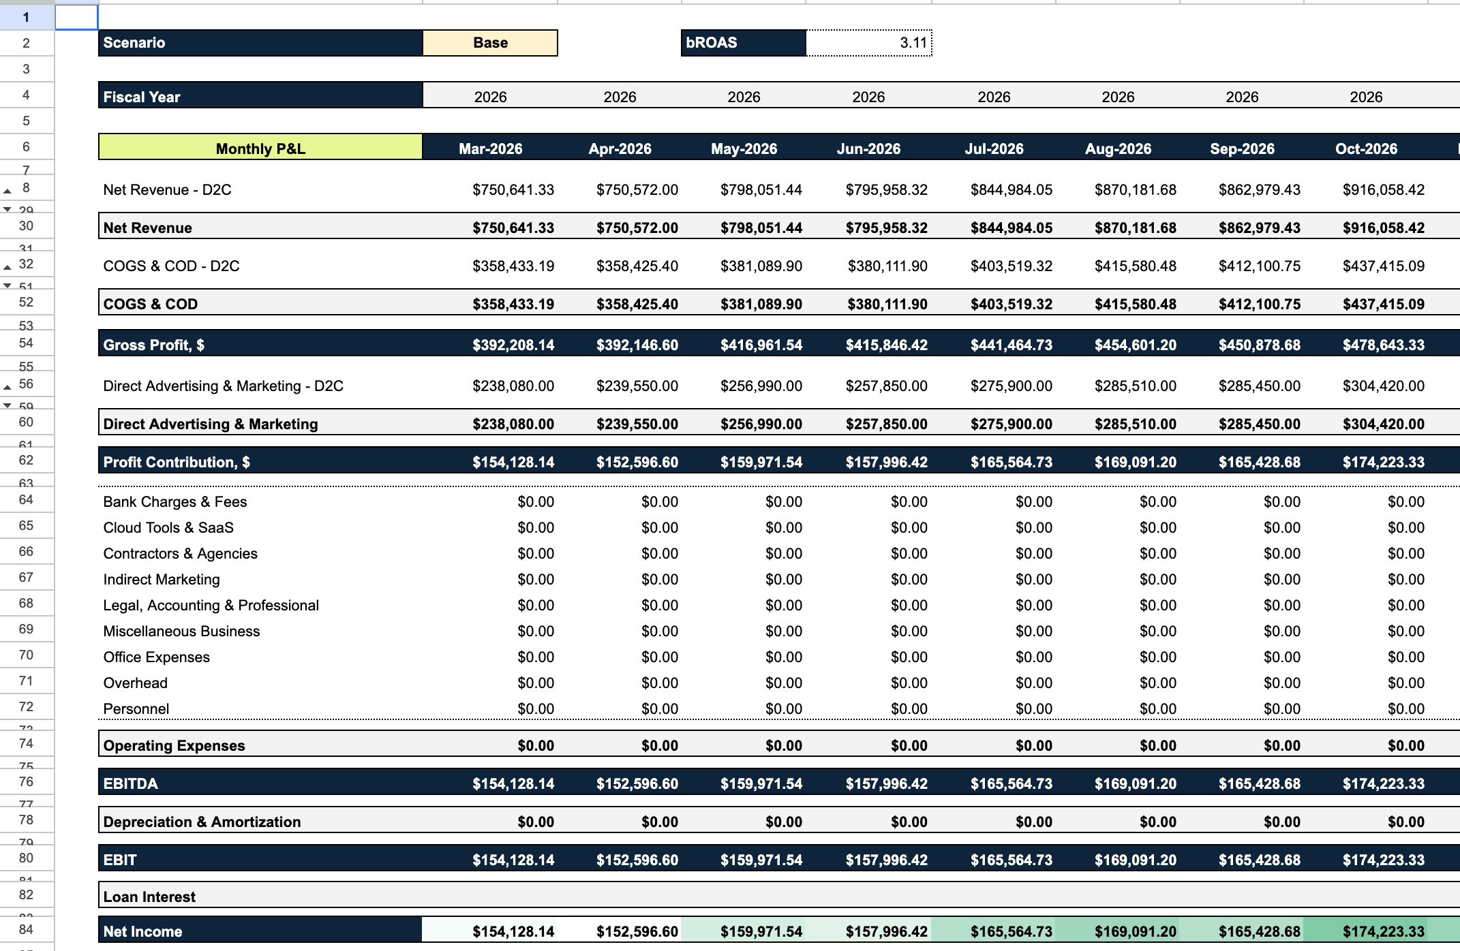Viewport: 1460px width, 951px height.
Task: Expand the grouped rows above row 60
Action: (7, 405)
